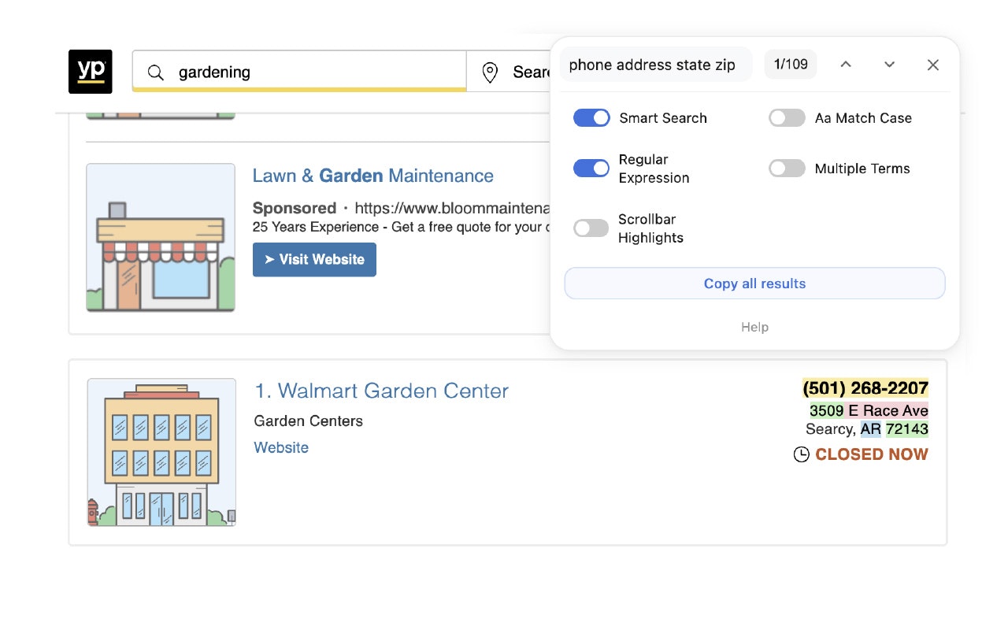Go to previous match with up chevron

click(x=846, y=65)
